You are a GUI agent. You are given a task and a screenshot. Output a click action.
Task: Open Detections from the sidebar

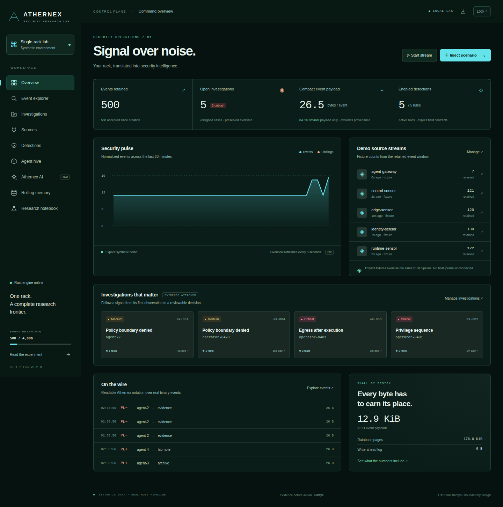(40, 146)
